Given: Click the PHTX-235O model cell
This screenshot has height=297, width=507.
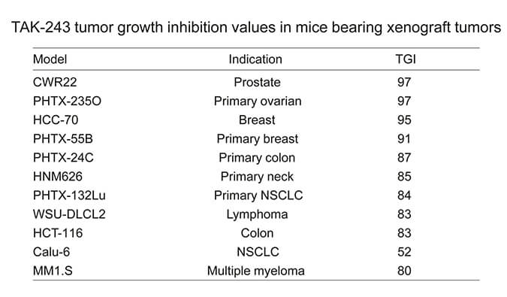Looking at the screenshot, I should point(67,102).
